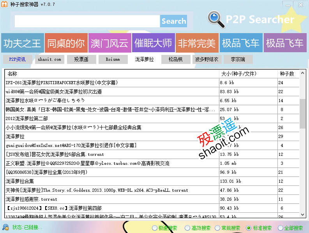Click the 状态:已链接 status text

pos(27,227)
